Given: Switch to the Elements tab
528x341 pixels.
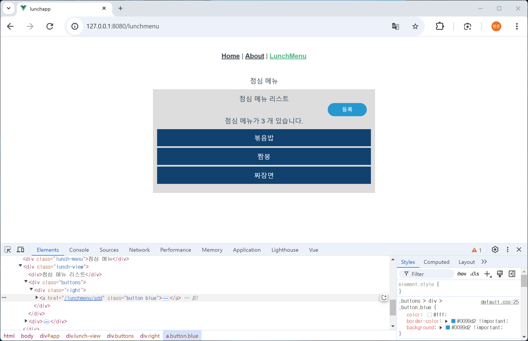Looking at the screenshot, I should [x=48, y=250].
